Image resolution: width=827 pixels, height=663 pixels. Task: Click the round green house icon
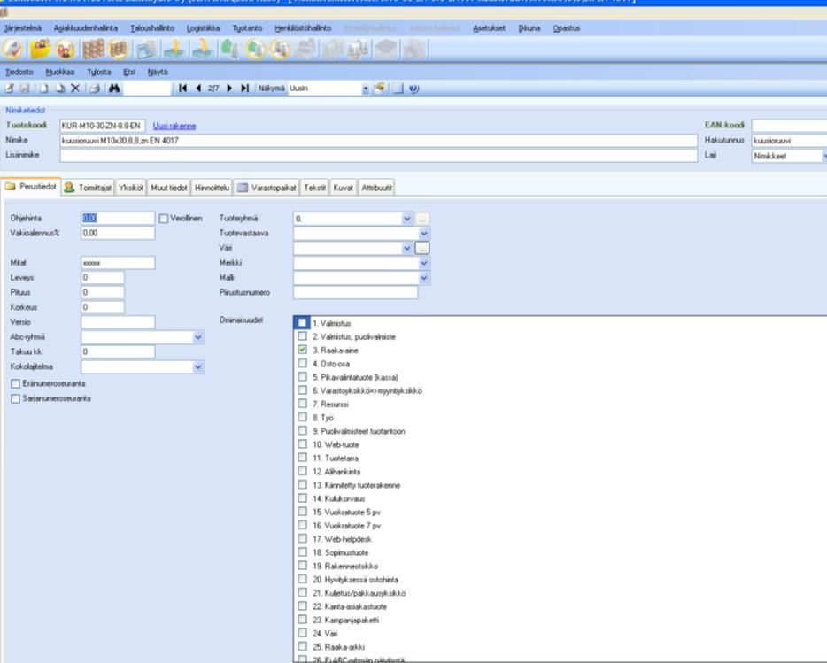pyautogui.click(x=256, y=50)
